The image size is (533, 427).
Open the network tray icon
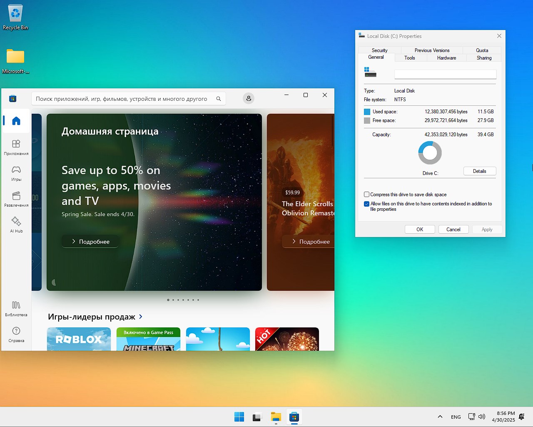(471, 417)
